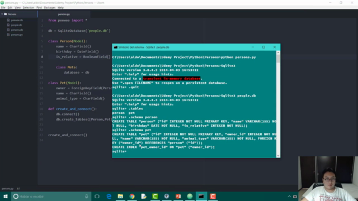Click the SqliteDatabase('people.db') code line
The width and height of the screenshot is (358, 201).
pos(79,31)
